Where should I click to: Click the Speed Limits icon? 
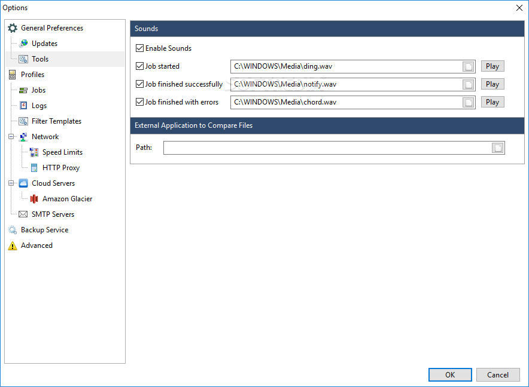pos(34,152)
